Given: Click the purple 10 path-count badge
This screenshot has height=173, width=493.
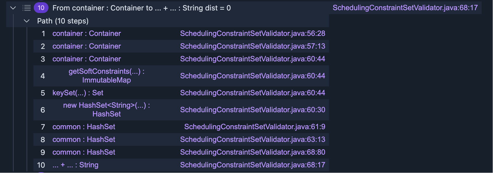Looking at the screenshot, I should (x=41, y=8).
